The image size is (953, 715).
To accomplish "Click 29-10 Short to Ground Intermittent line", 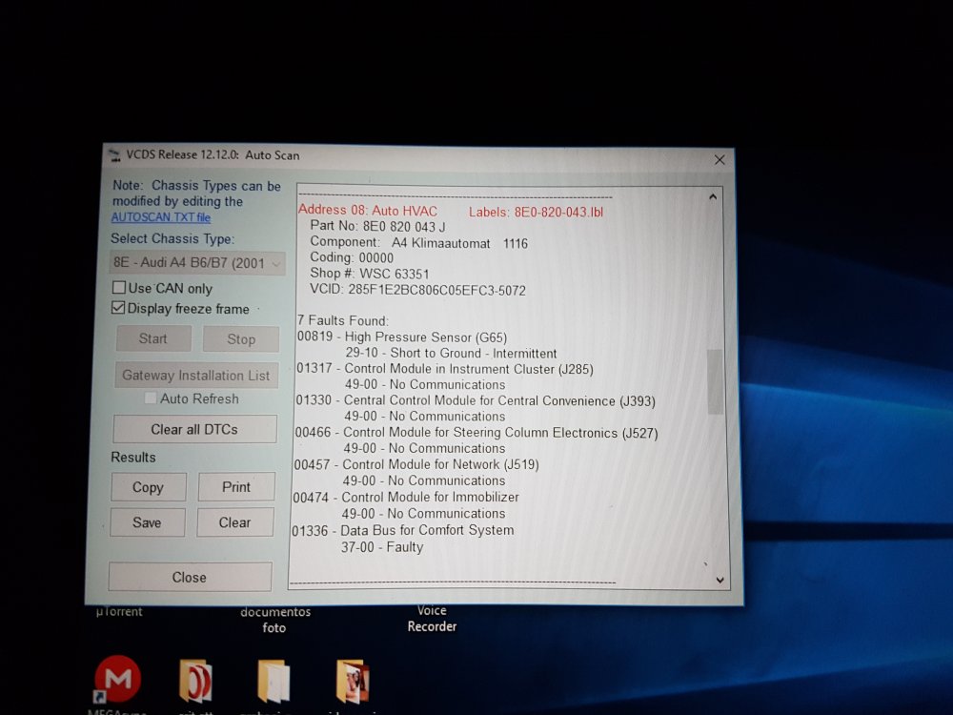I will (451, 354).
